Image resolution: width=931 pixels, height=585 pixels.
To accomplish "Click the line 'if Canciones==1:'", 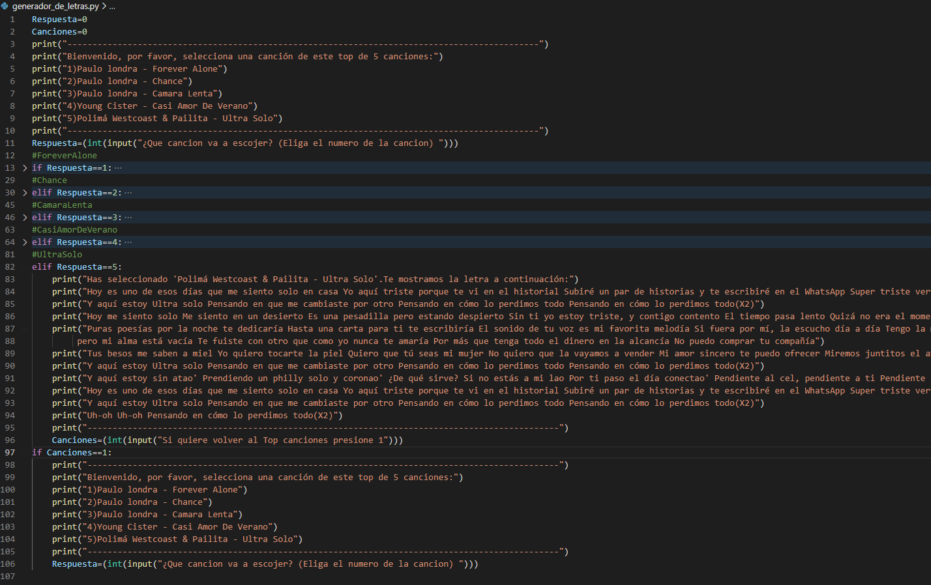I will pyautogui.click(x=72, y=453).
